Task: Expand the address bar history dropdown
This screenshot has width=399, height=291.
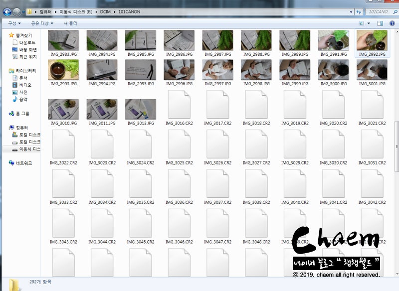Action: [x=351, y=11]
